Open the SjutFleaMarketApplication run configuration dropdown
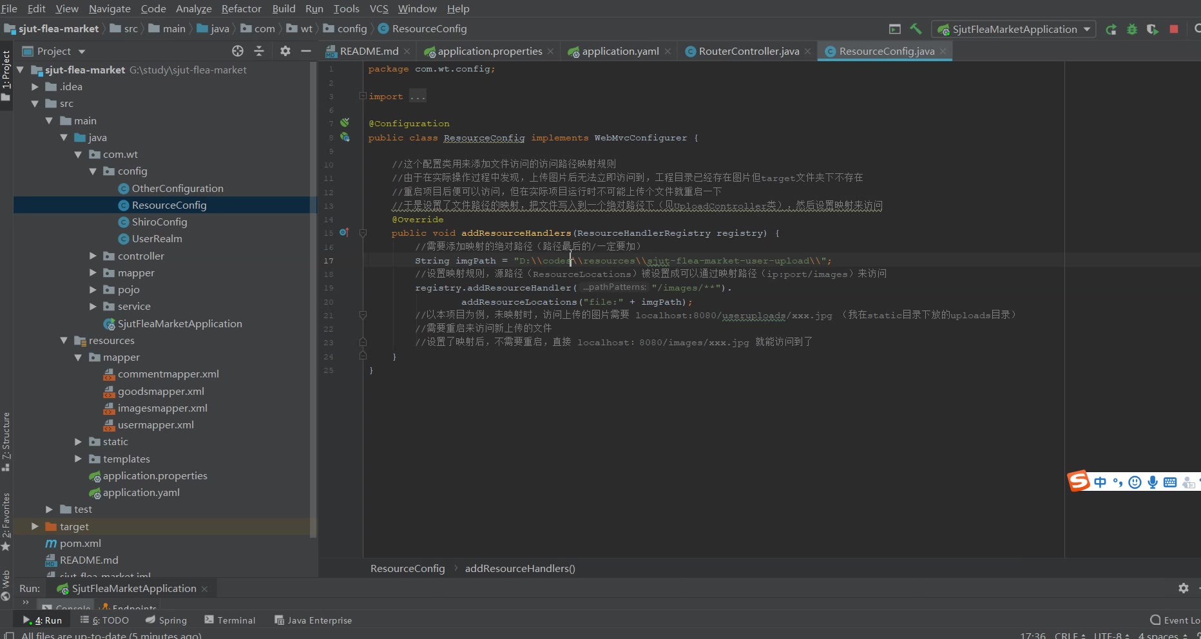1201x639 pixels. [1014, 29]
